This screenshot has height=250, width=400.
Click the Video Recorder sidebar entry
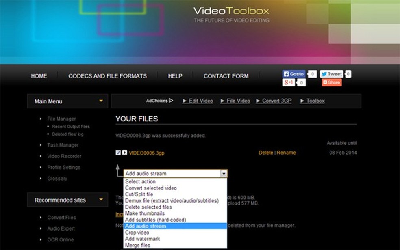coord(65,156)
